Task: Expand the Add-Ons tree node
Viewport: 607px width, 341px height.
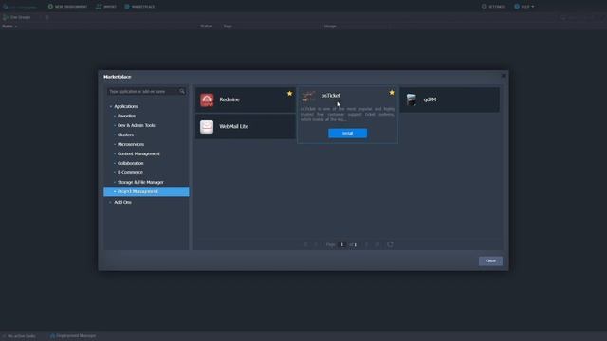Action: (111, 202)
